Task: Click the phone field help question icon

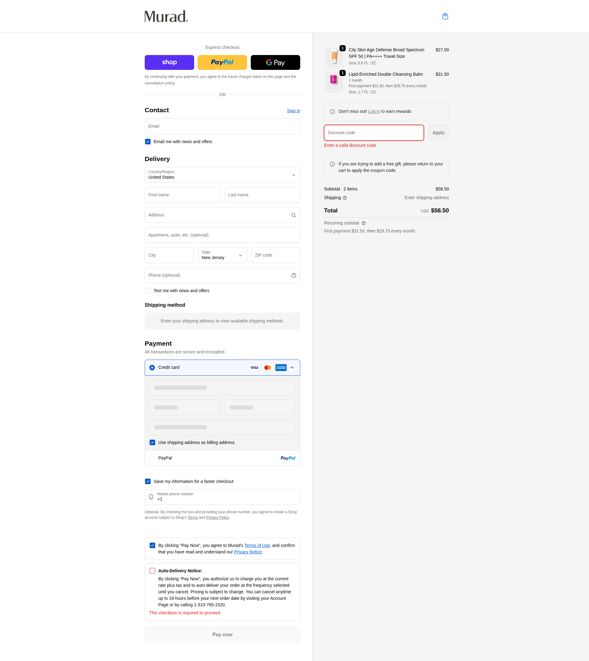Action: pyautogui.click(x=293, y=275)
